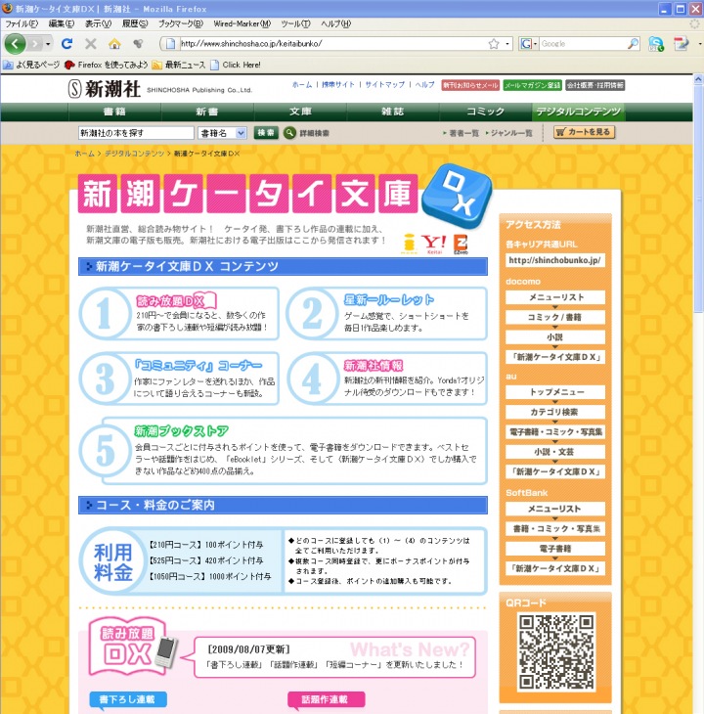
Task: Click the green 検索 button
Action: [266, 132]
